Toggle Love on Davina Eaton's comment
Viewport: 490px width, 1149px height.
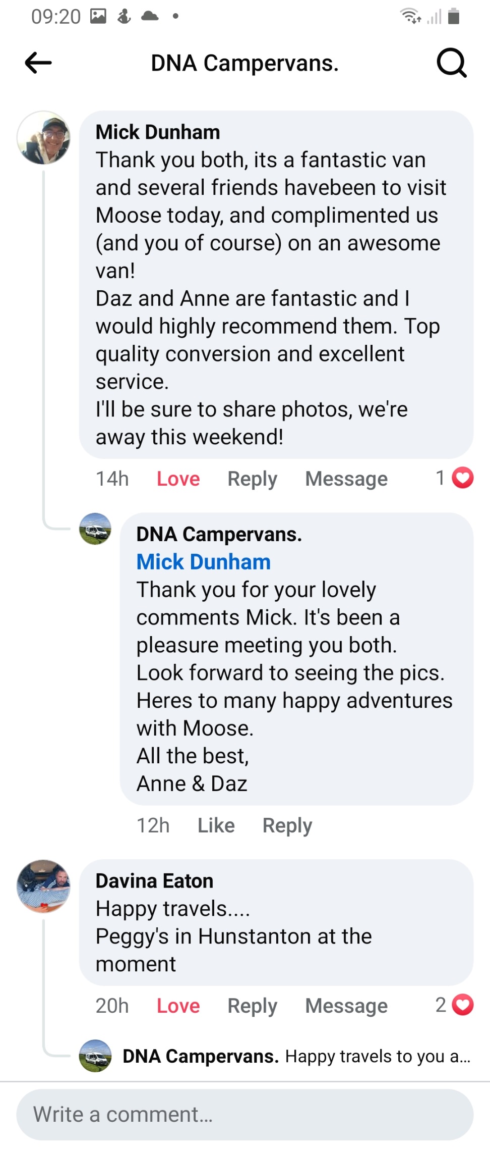pyautogui.click(x=178, y=1006)
